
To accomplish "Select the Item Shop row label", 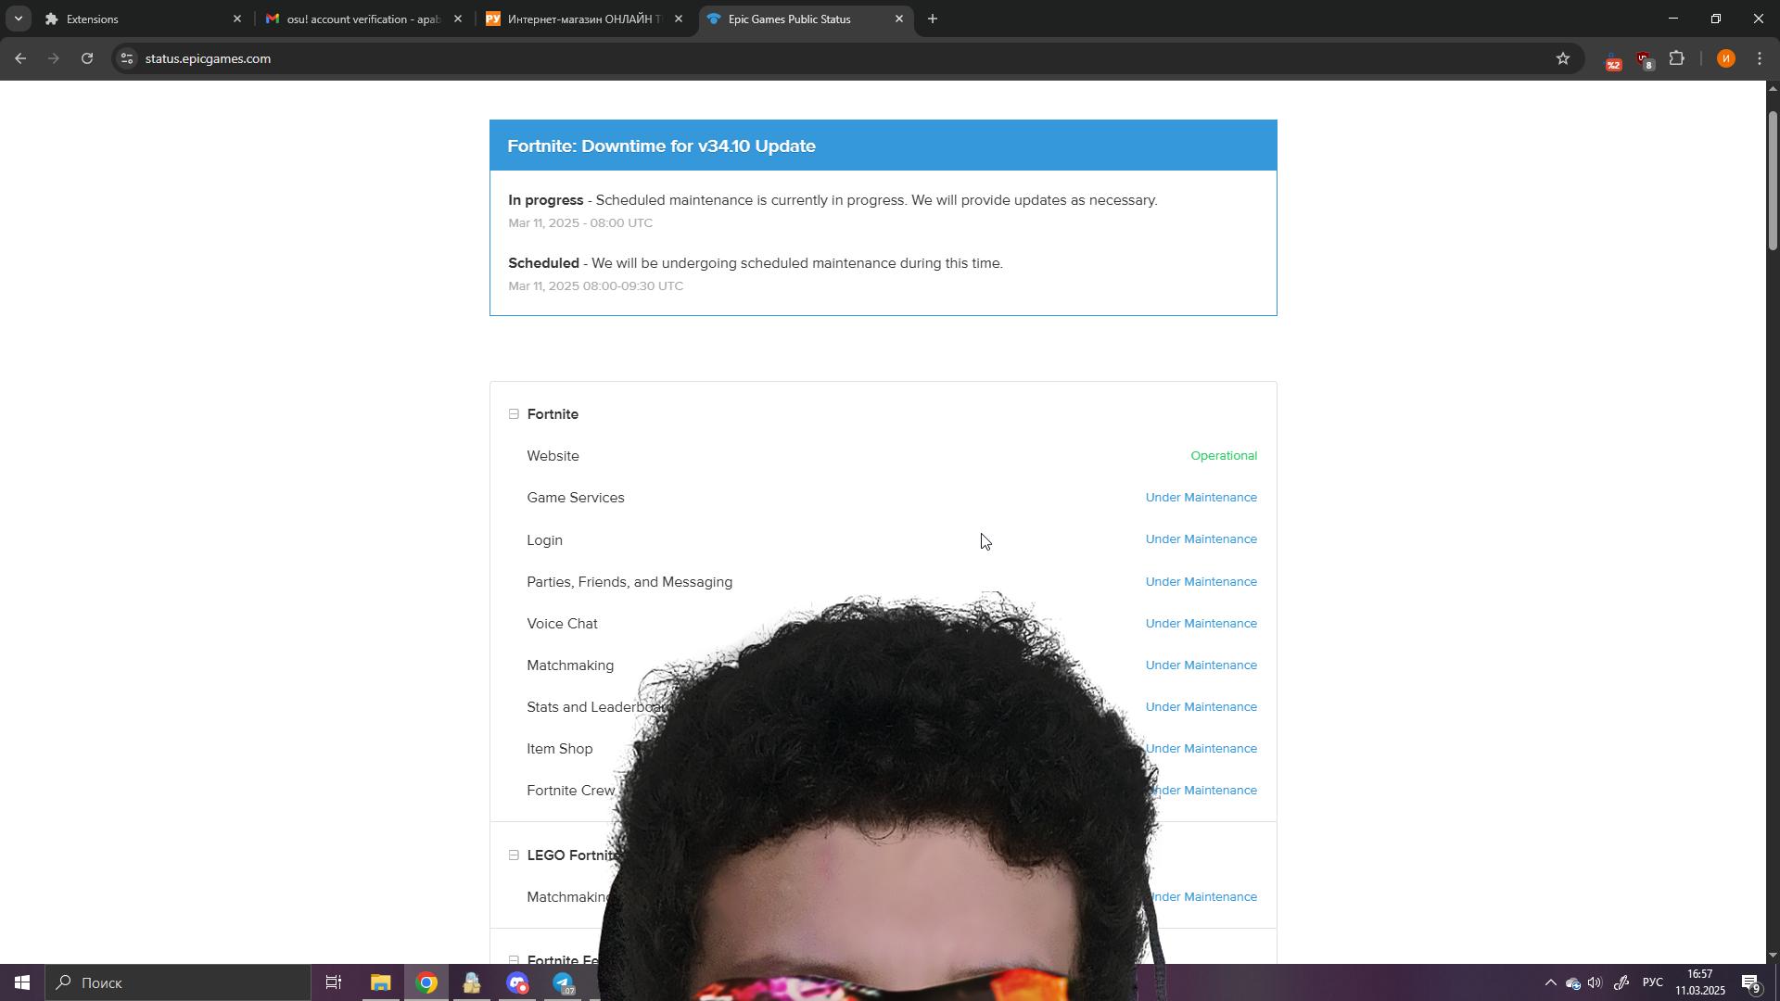I will (x=560, y=749).
